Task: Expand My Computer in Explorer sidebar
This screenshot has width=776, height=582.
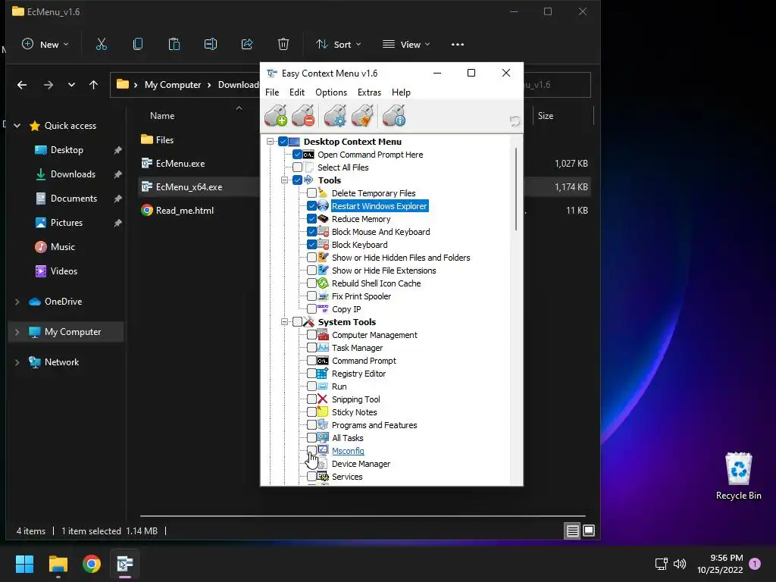Action: [17, 332]
